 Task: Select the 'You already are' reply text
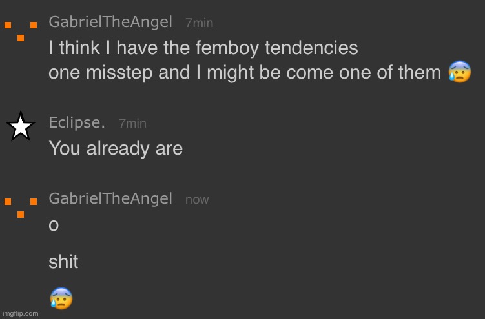tap(116, 149)
